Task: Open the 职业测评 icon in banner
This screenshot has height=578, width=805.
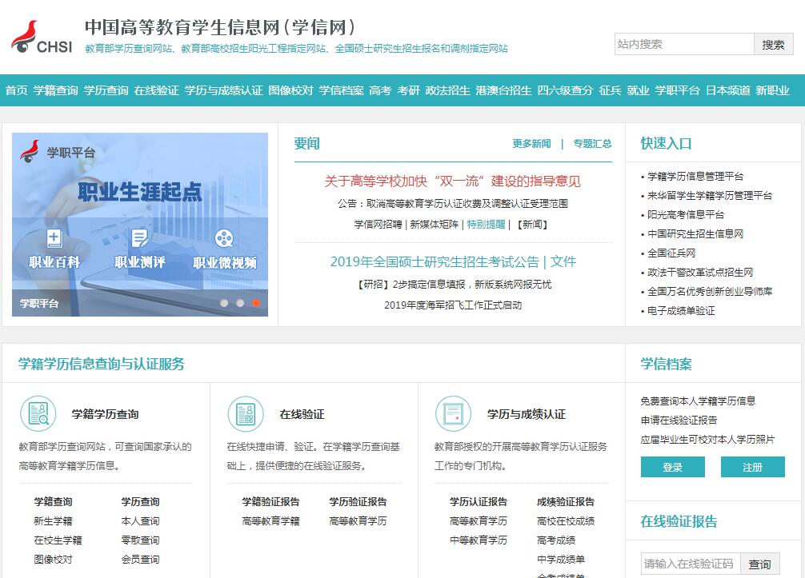Action: [x=140, y=238]
